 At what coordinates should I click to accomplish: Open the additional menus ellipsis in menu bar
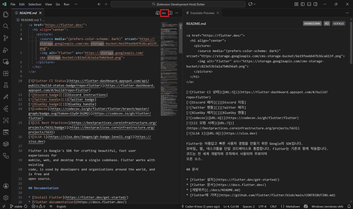76,4
